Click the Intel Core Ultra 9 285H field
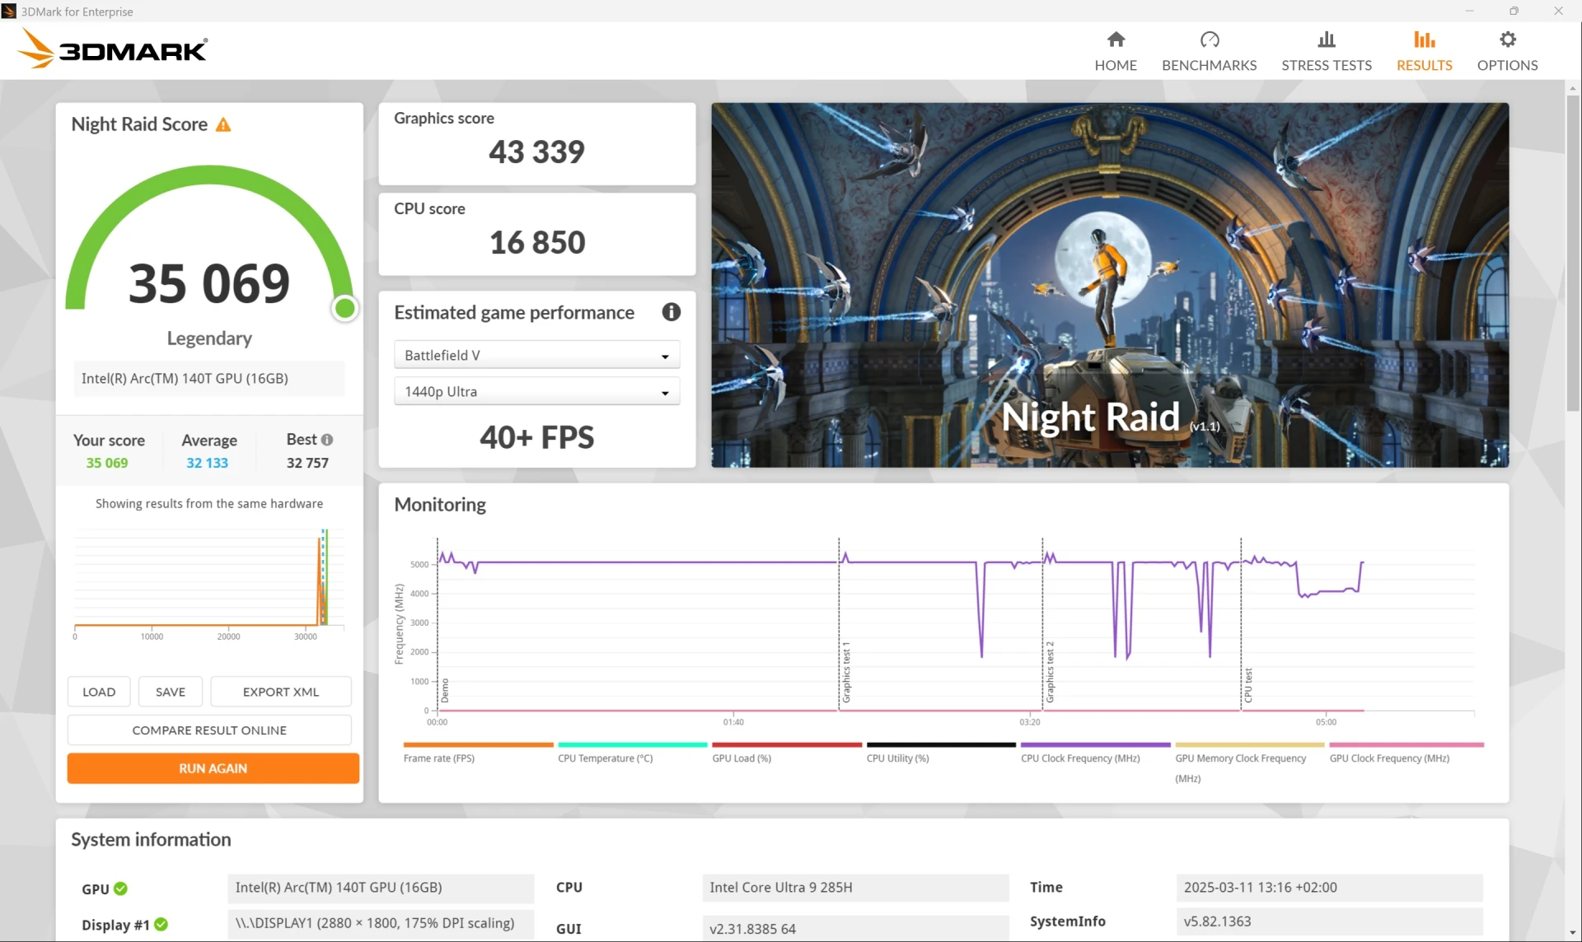The image size is (1582, 942). pyautogui.click(x=855, y=888)
